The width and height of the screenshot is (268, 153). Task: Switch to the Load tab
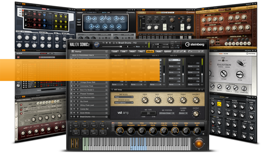pyautogui.click(x=115, y=51)
